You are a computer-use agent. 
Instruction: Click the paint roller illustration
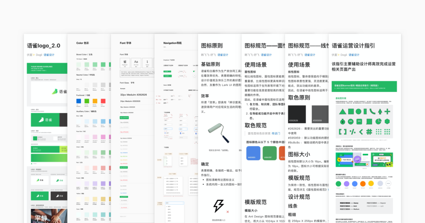[x=219, y=133]
